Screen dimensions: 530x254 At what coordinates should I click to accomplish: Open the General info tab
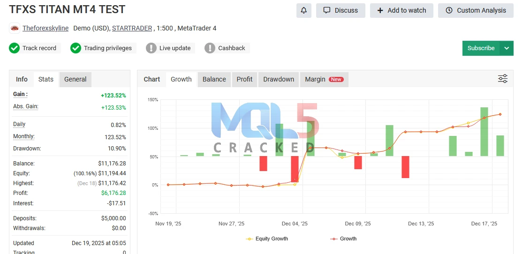(75, 79)
